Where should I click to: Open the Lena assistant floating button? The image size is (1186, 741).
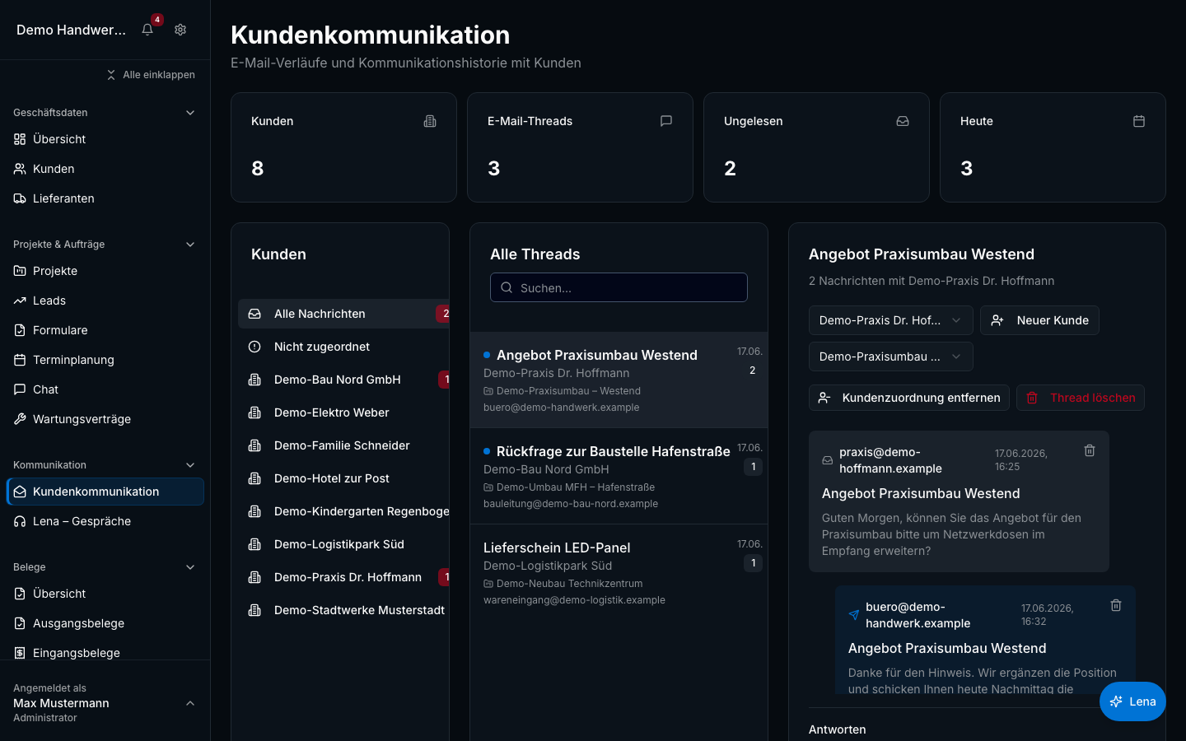[x=1132, y=701]
